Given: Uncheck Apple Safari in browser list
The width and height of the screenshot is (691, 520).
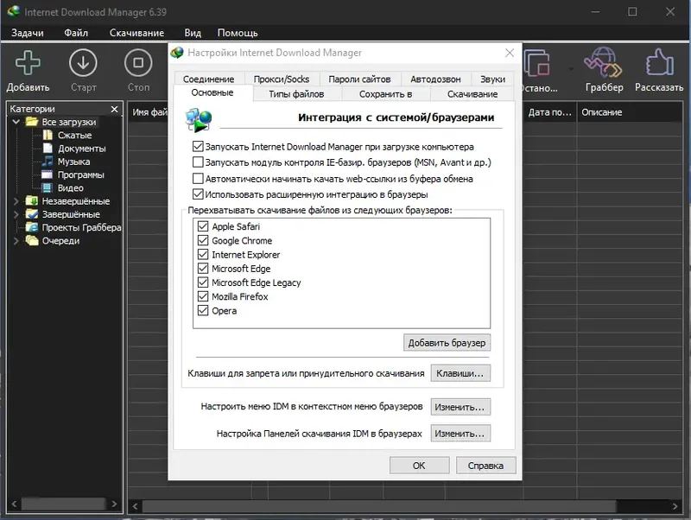Looking at the screenshot, I should coord(203,226).
